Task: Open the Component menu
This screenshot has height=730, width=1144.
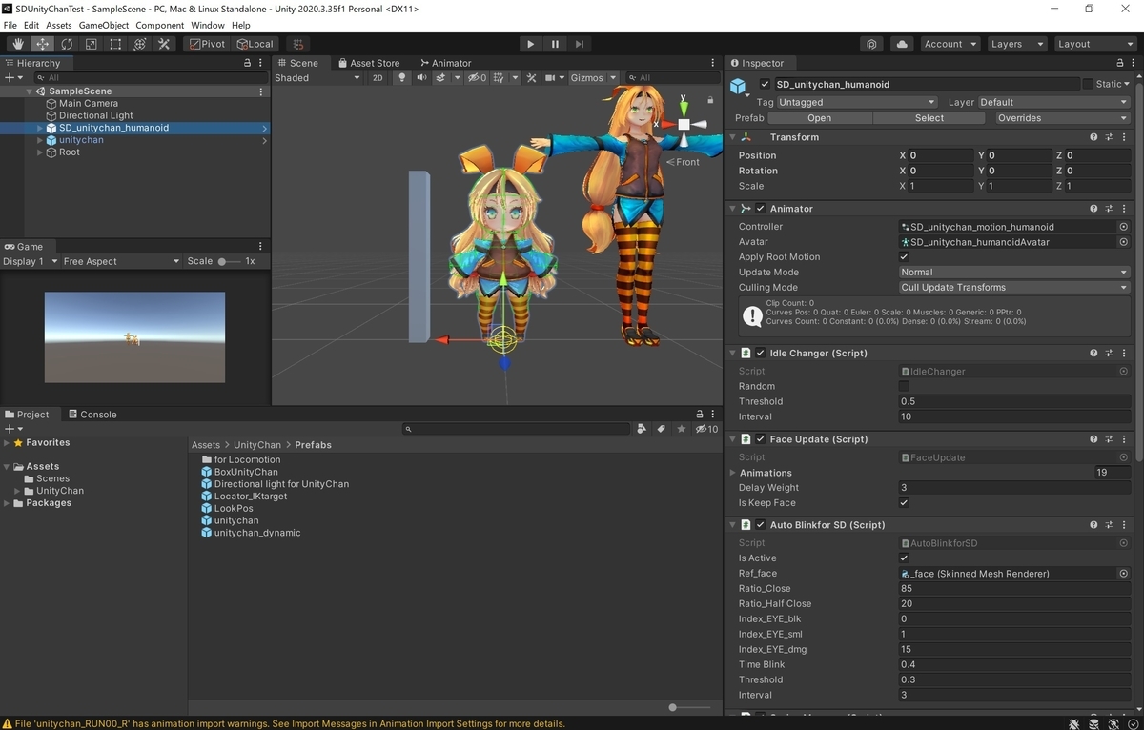Action: click(x=160, y=25)
